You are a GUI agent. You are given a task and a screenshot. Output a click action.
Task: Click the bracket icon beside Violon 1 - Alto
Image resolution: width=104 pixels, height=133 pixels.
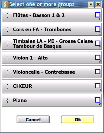coord(7,58)
